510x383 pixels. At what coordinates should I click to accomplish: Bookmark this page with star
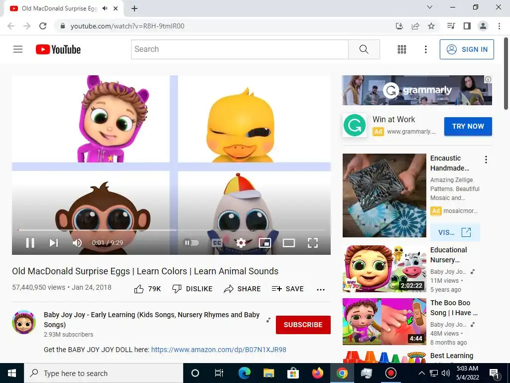pyautogui.click(x=431, y=26)
